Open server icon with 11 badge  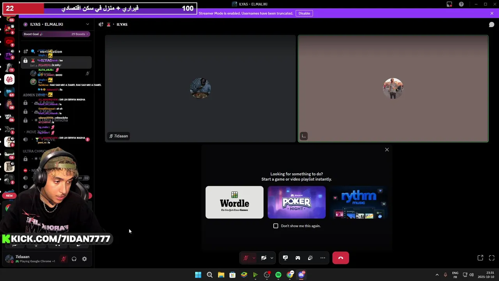9,67
